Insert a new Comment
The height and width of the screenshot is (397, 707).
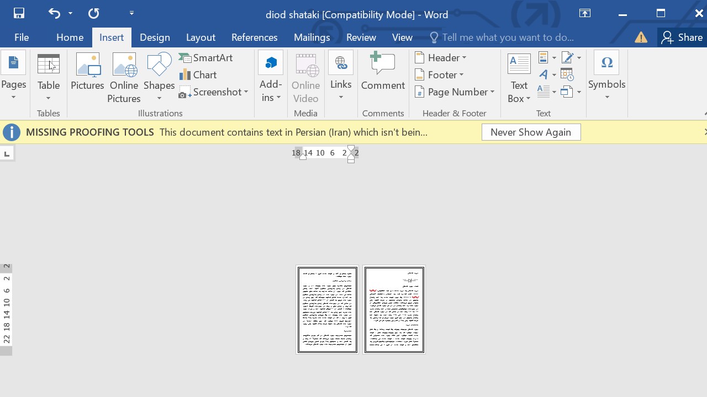click(x=383, y=72)
